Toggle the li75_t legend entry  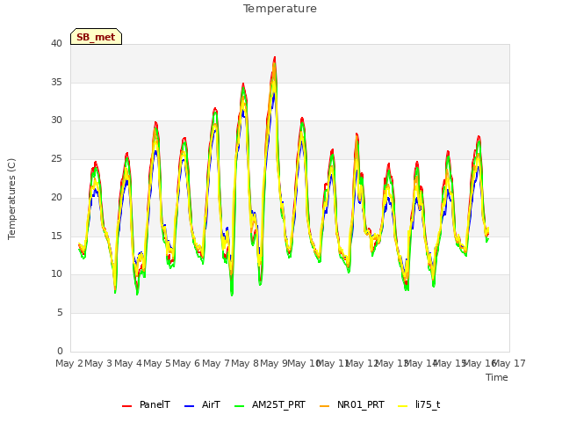point(419,405)
